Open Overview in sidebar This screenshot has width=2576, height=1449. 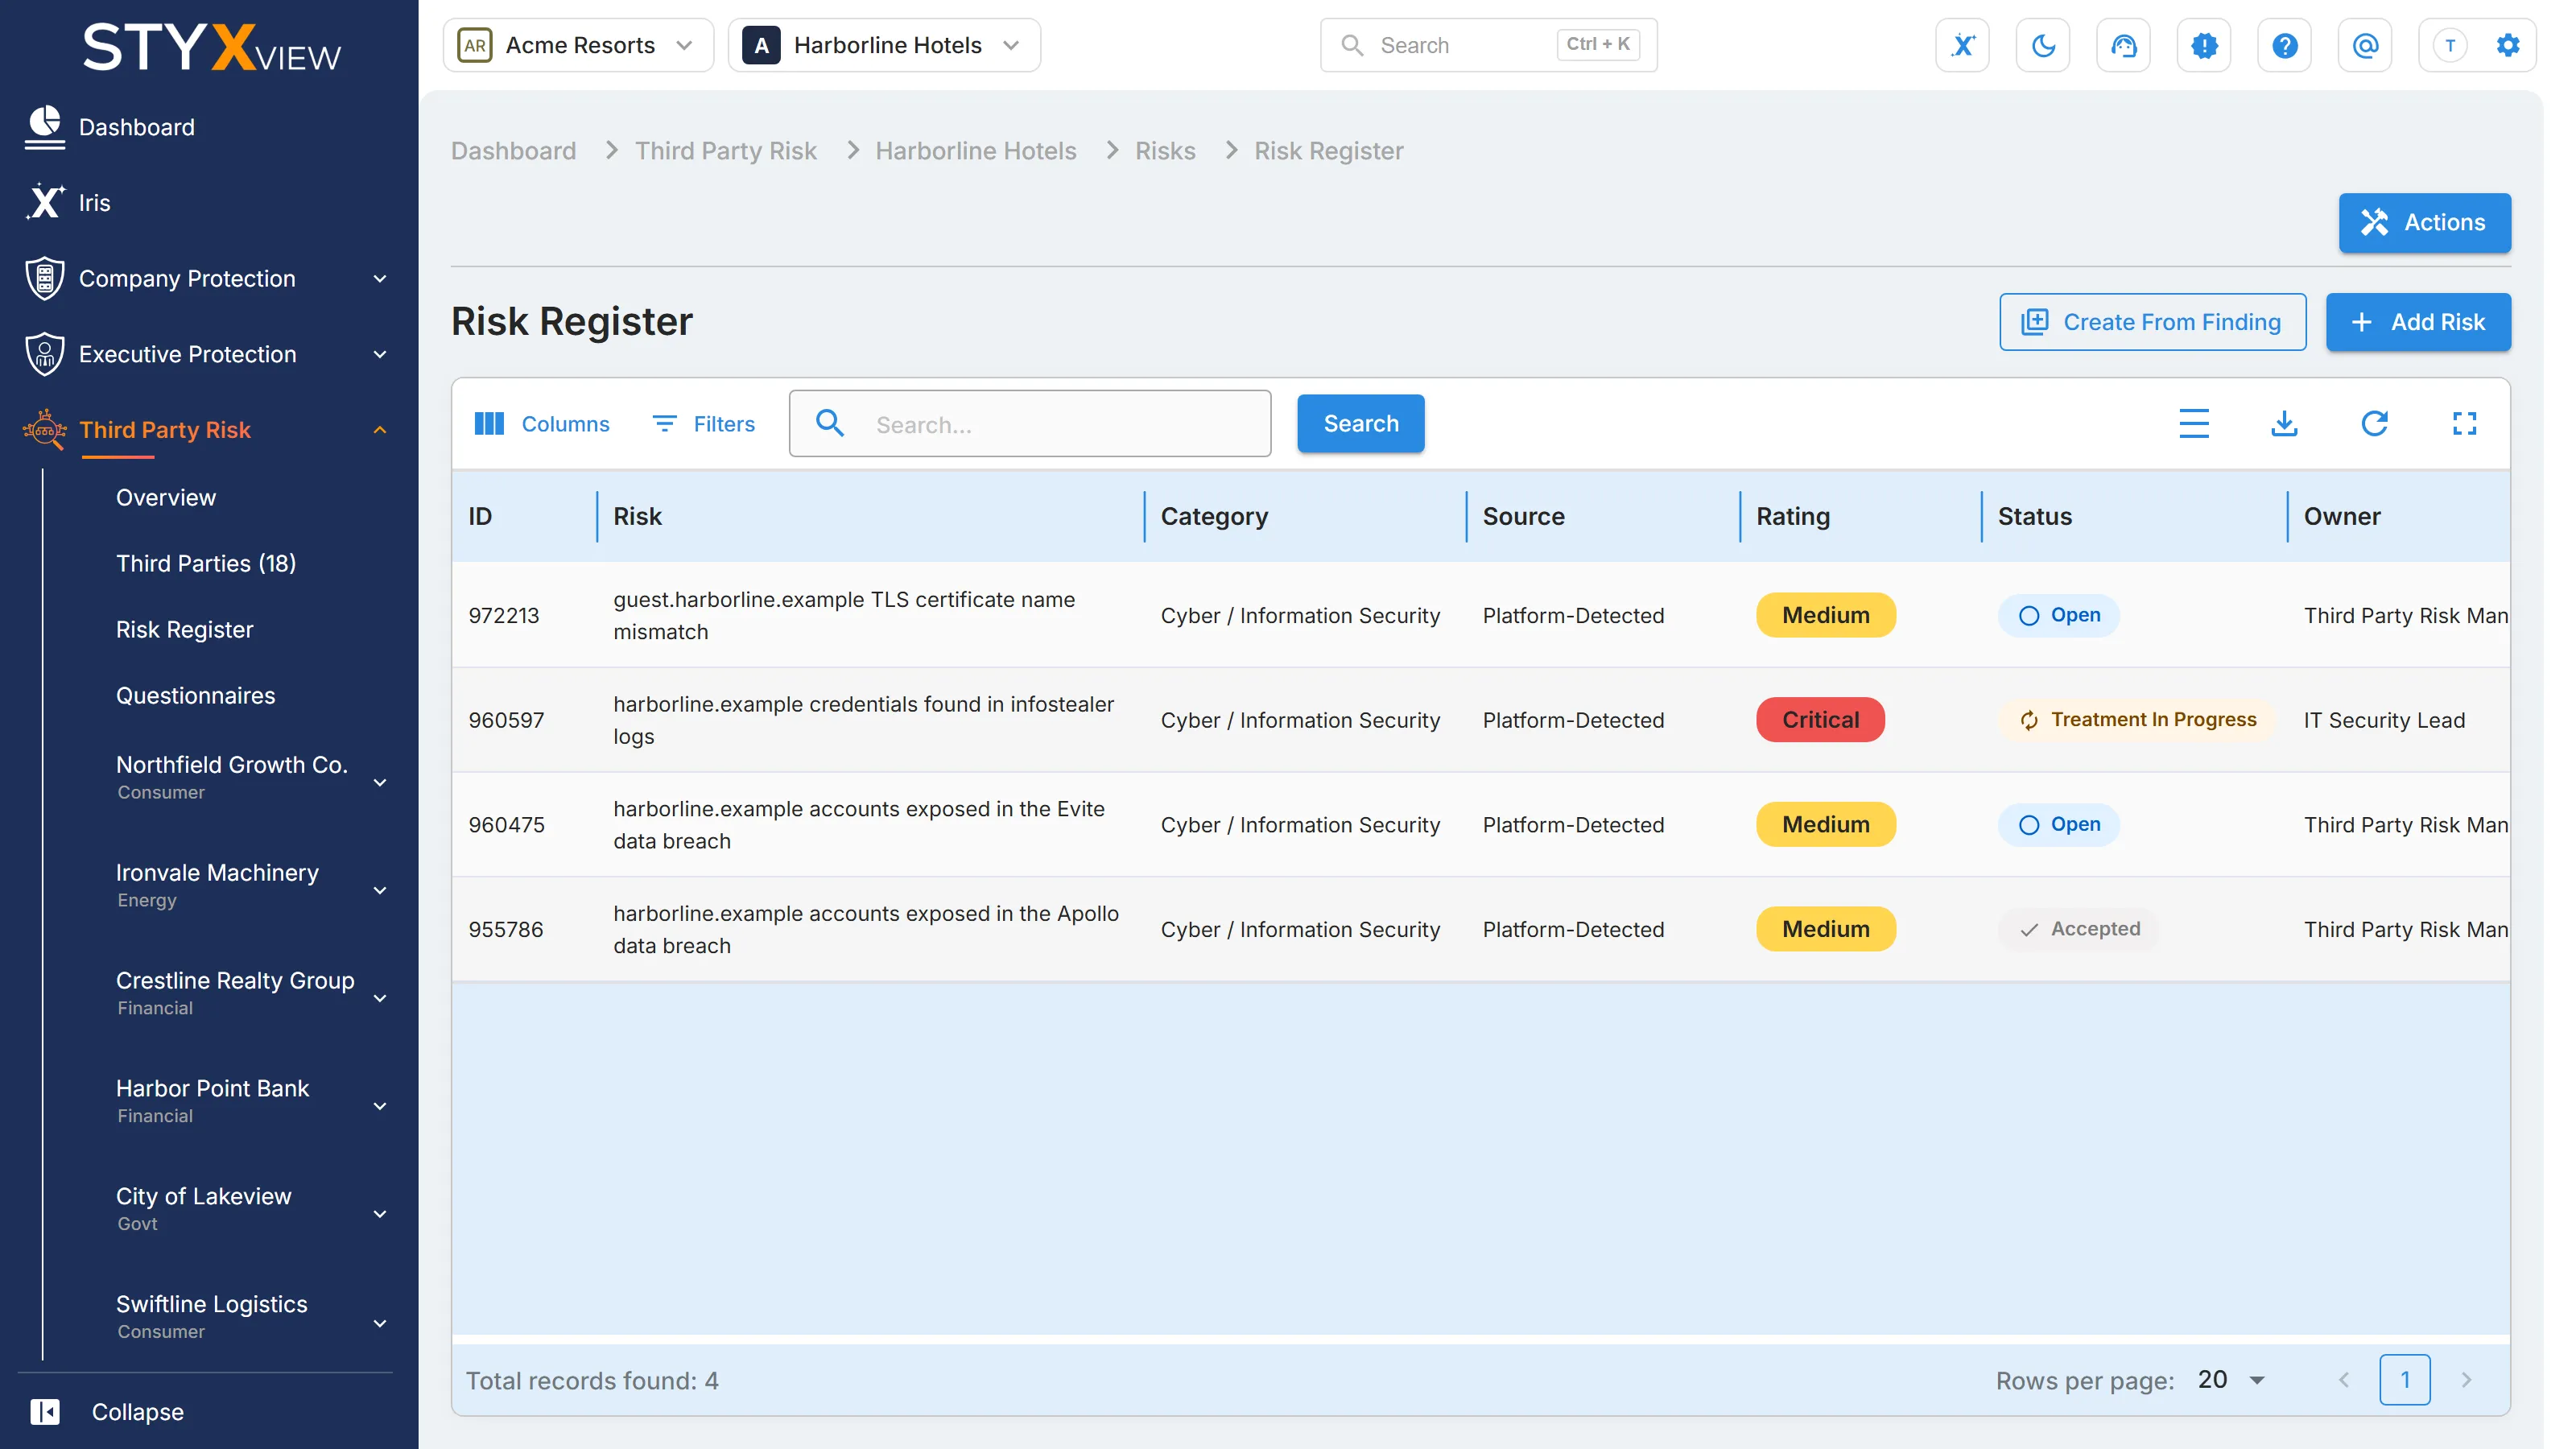(166, 497)
